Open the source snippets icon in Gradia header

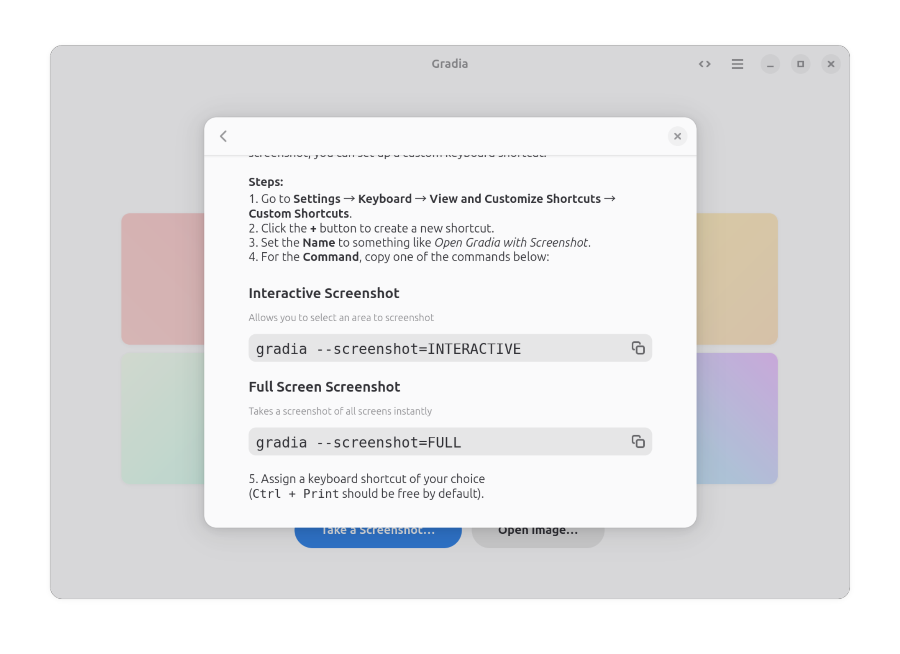[x=705, y=64]
